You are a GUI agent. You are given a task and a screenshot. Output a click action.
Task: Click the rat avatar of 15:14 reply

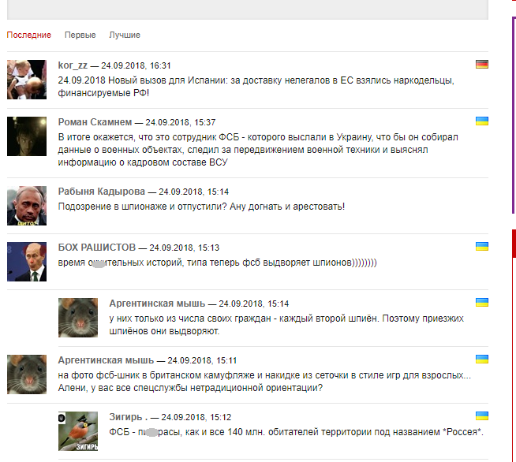point(78,318)
